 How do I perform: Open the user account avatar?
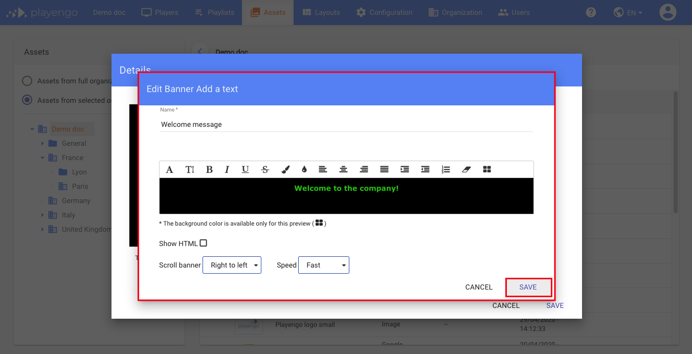668,12
